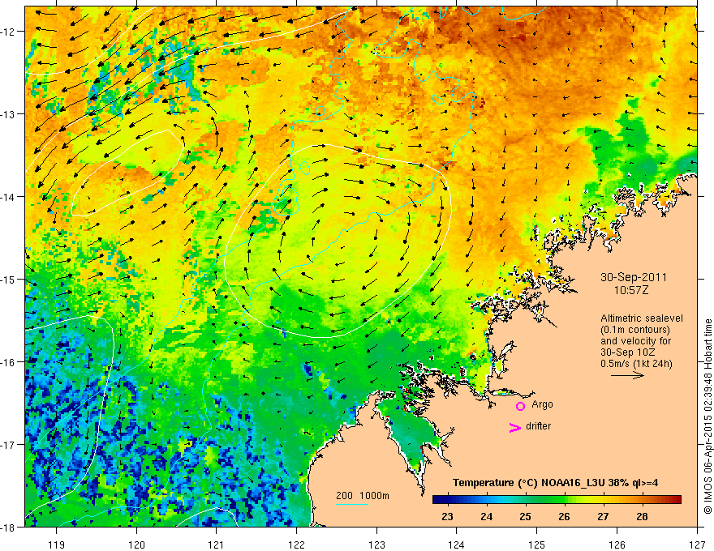Click the longitude axis label 122
The image size is (714, 551).
(296, 545)
